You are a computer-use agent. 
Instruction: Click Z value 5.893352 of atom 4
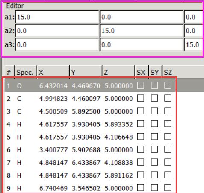click(118, 124)
